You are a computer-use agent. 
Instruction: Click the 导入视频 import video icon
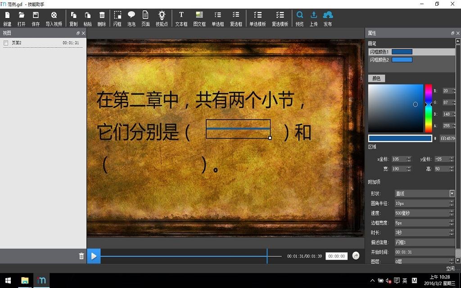(x=54, y=18)
